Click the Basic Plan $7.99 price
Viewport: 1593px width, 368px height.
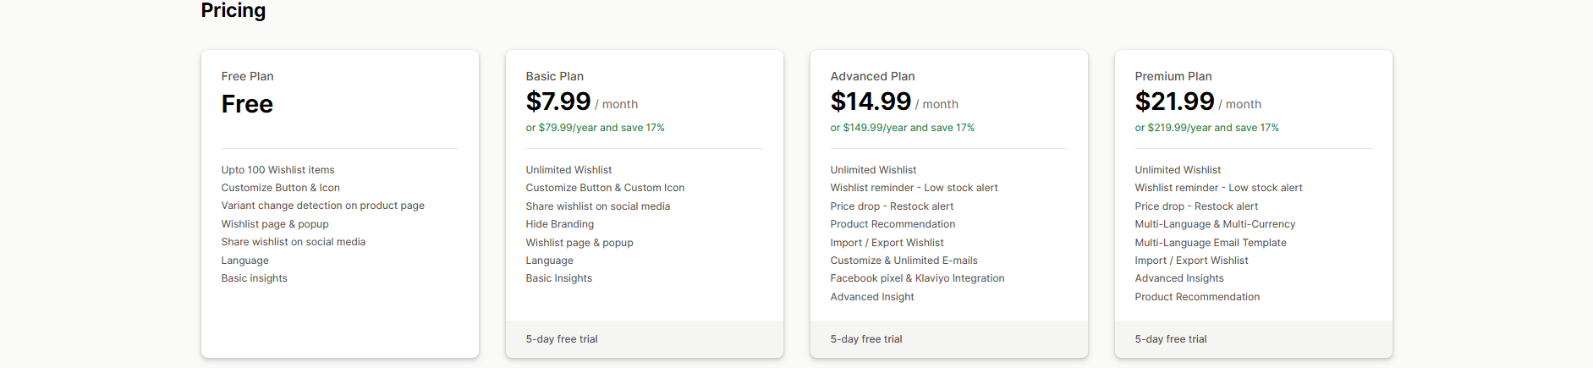point(558,102)
